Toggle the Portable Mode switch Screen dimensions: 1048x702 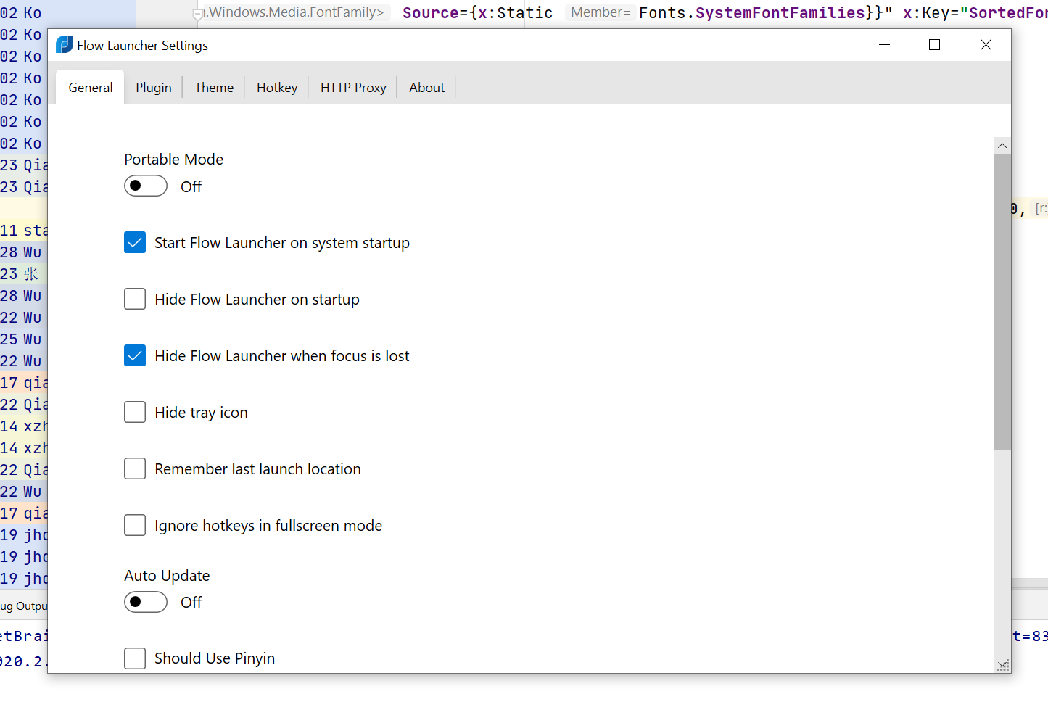pos(146,186)
